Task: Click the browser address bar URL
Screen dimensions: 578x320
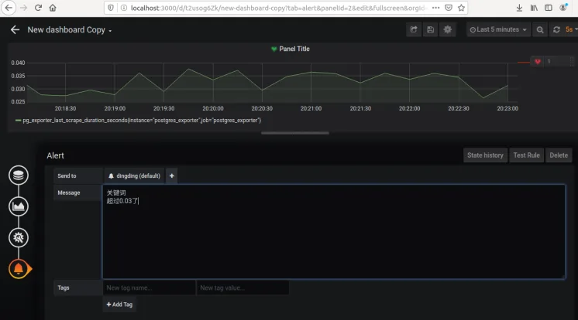Action: pyautogui.click(x=278, y=8)
